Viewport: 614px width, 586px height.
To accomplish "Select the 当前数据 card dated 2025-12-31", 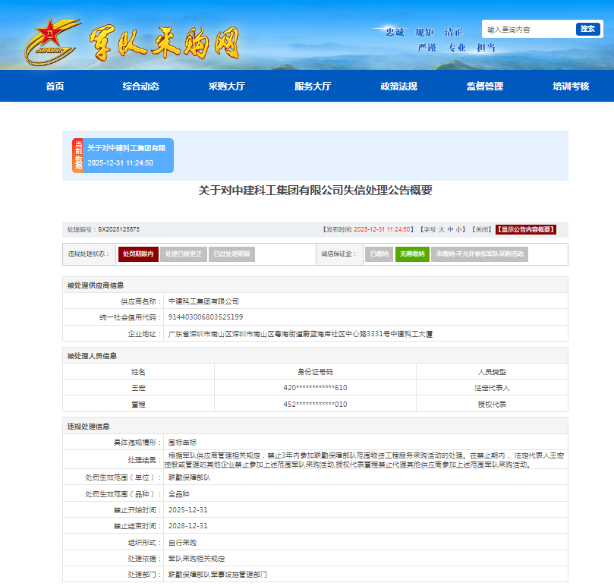I will click(x=123, y=156).
